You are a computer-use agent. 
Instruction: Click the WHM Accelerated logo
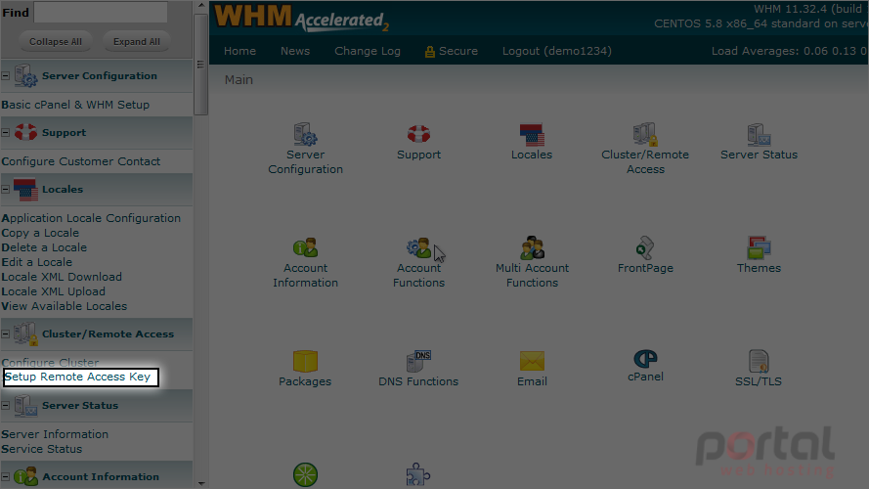[301, 18]
